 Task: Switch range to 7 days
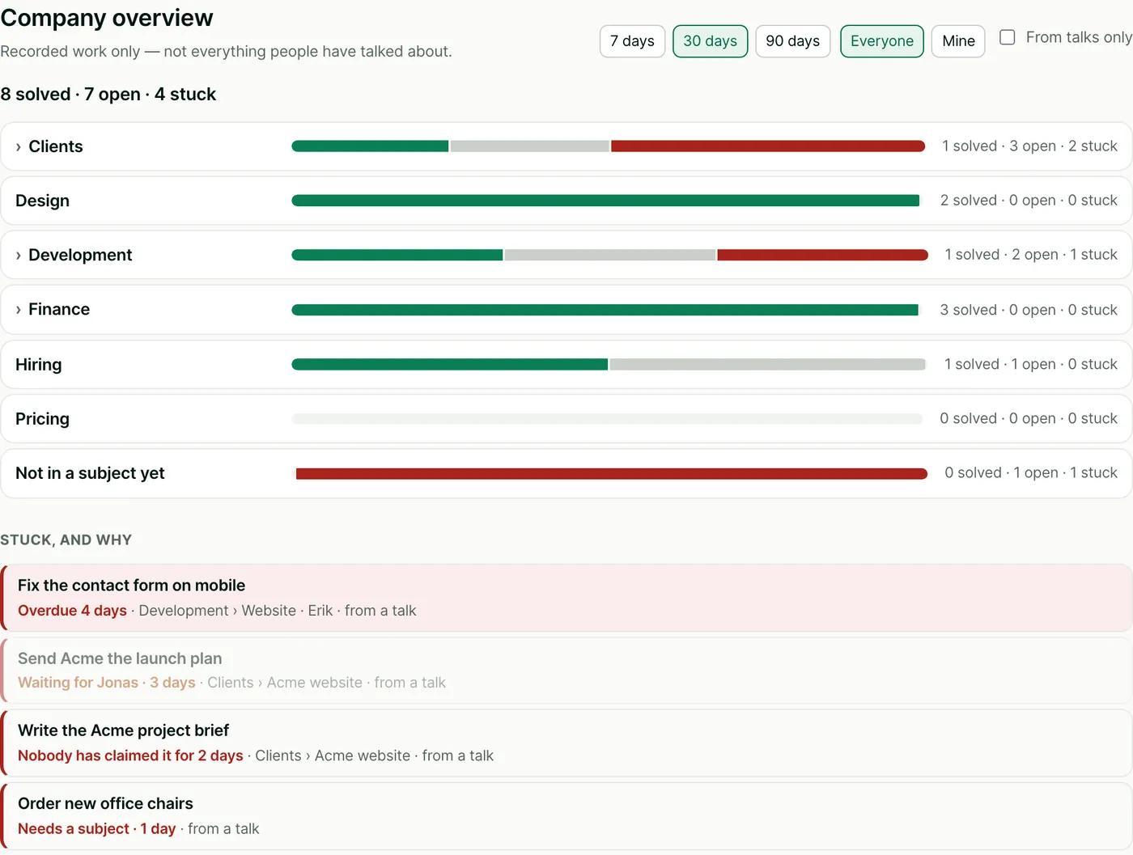[632, 41]
